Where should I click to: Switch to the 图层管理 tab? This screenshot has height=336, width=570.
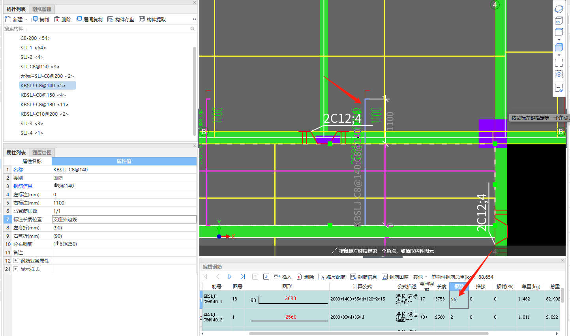click(42, 152)
